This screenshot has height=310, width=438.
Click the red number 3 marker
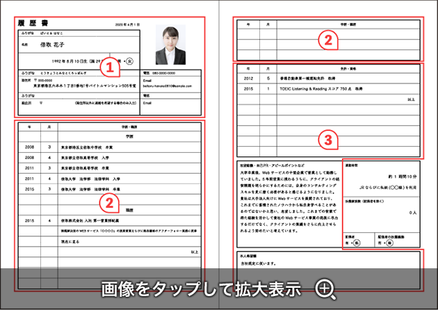[325, 141]
